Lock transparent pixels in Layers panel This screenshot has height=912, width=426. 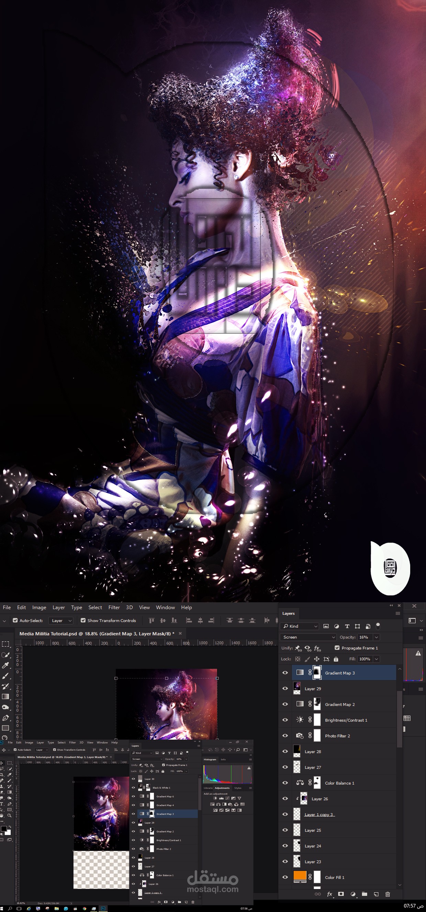pos(298,659)
